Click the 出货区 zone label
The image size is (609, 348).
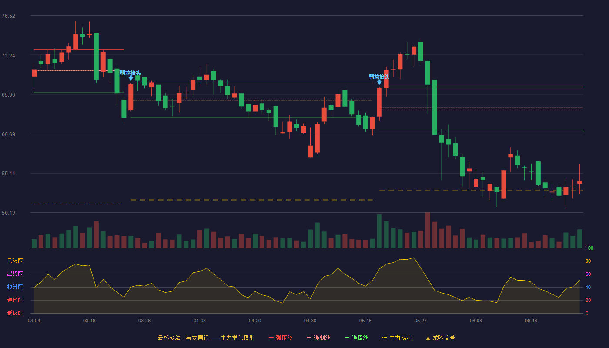pos(15,274)
